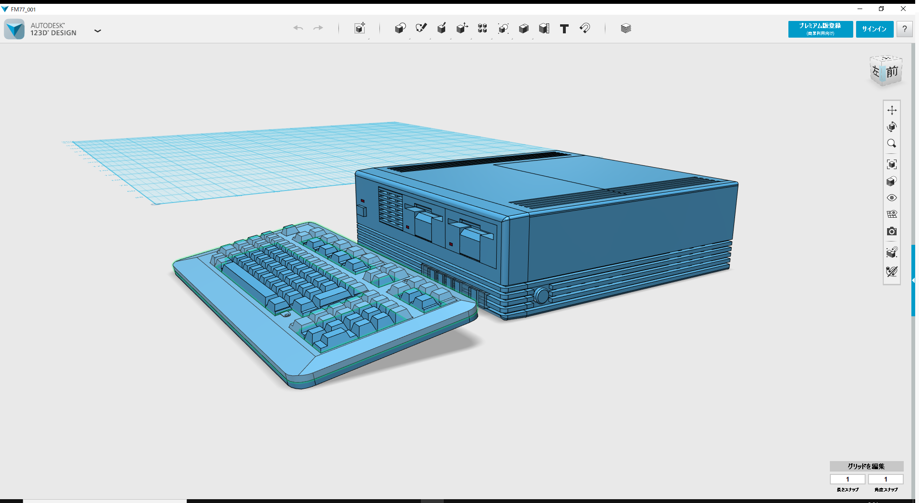Click the サインイン button
919x503 pixels.
point(874,29)
